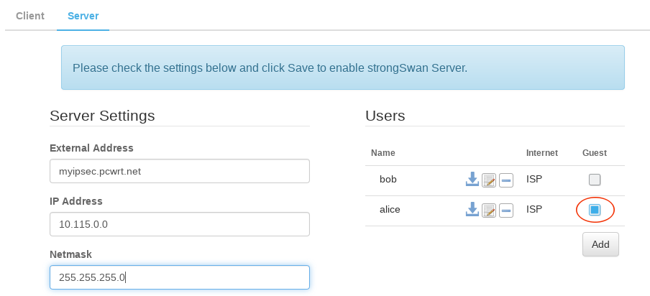Screen dimensions: 650x296
Task: Click the ISP value in bob's row
Action: (x=534, y=180)
